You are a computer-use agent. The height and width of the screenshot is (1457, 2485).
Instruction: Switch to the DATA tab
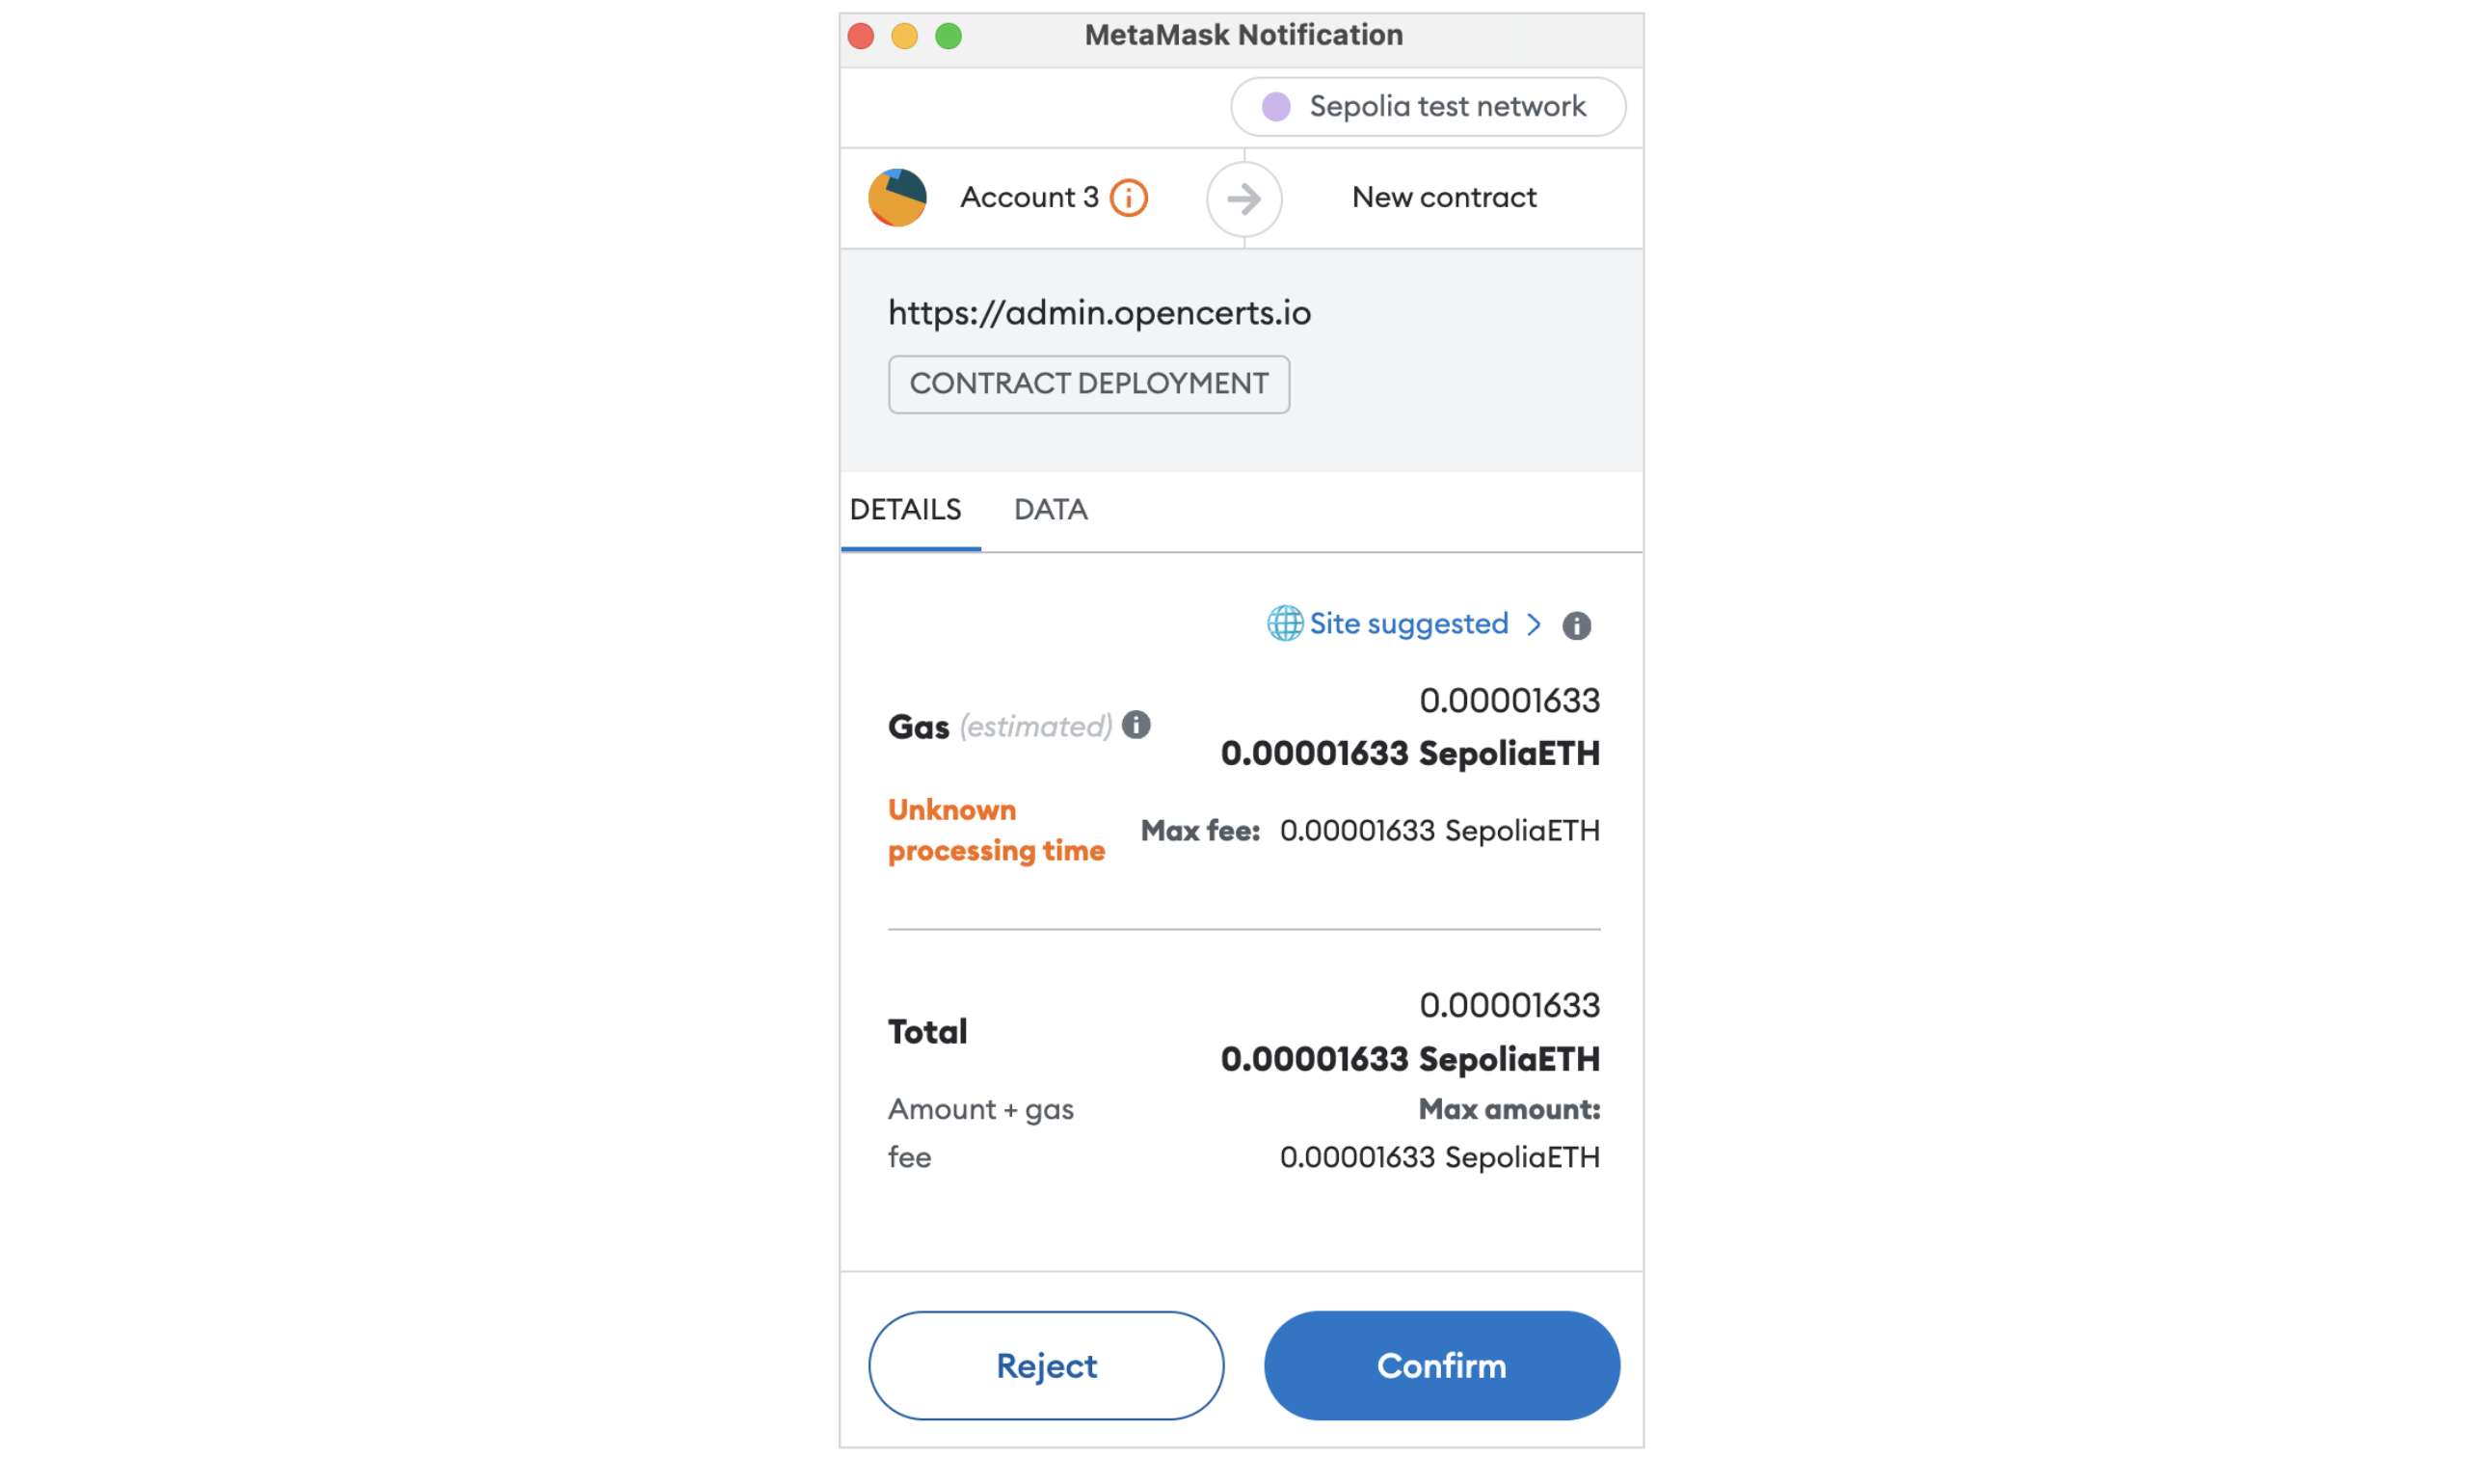point(1051,510)
